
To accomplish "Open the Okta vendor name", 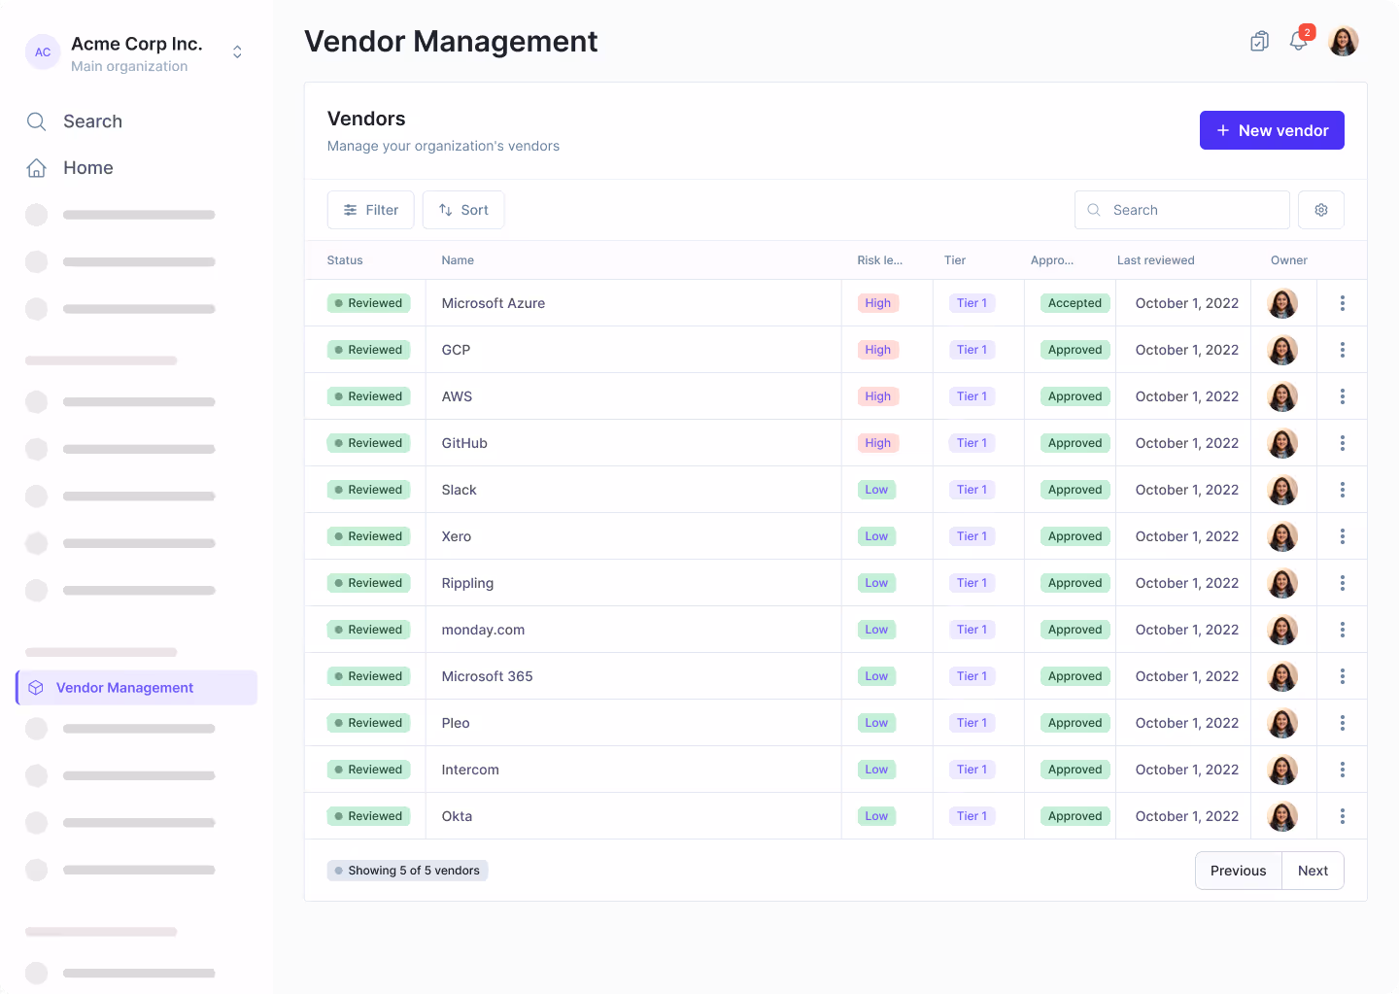I will coord(457,816).
